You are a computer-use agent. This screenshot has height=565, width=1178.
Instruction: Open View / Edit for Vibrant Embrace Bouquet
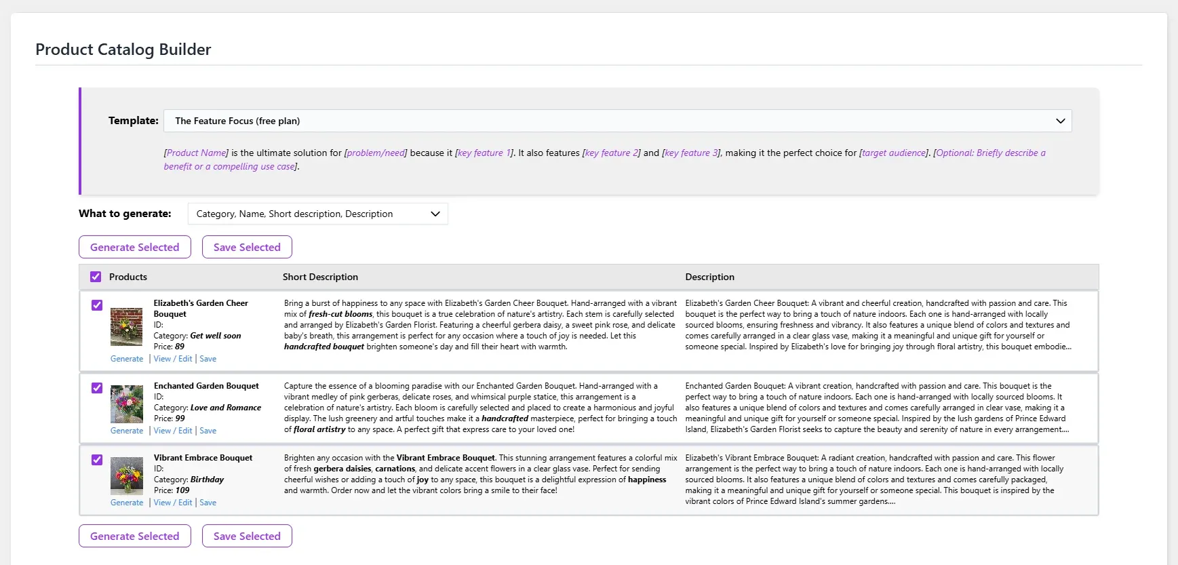[173, 503]
